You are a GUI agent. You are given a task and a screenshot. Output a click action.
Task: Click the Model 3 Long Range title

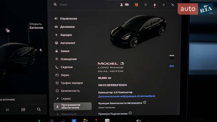point(111,67)
